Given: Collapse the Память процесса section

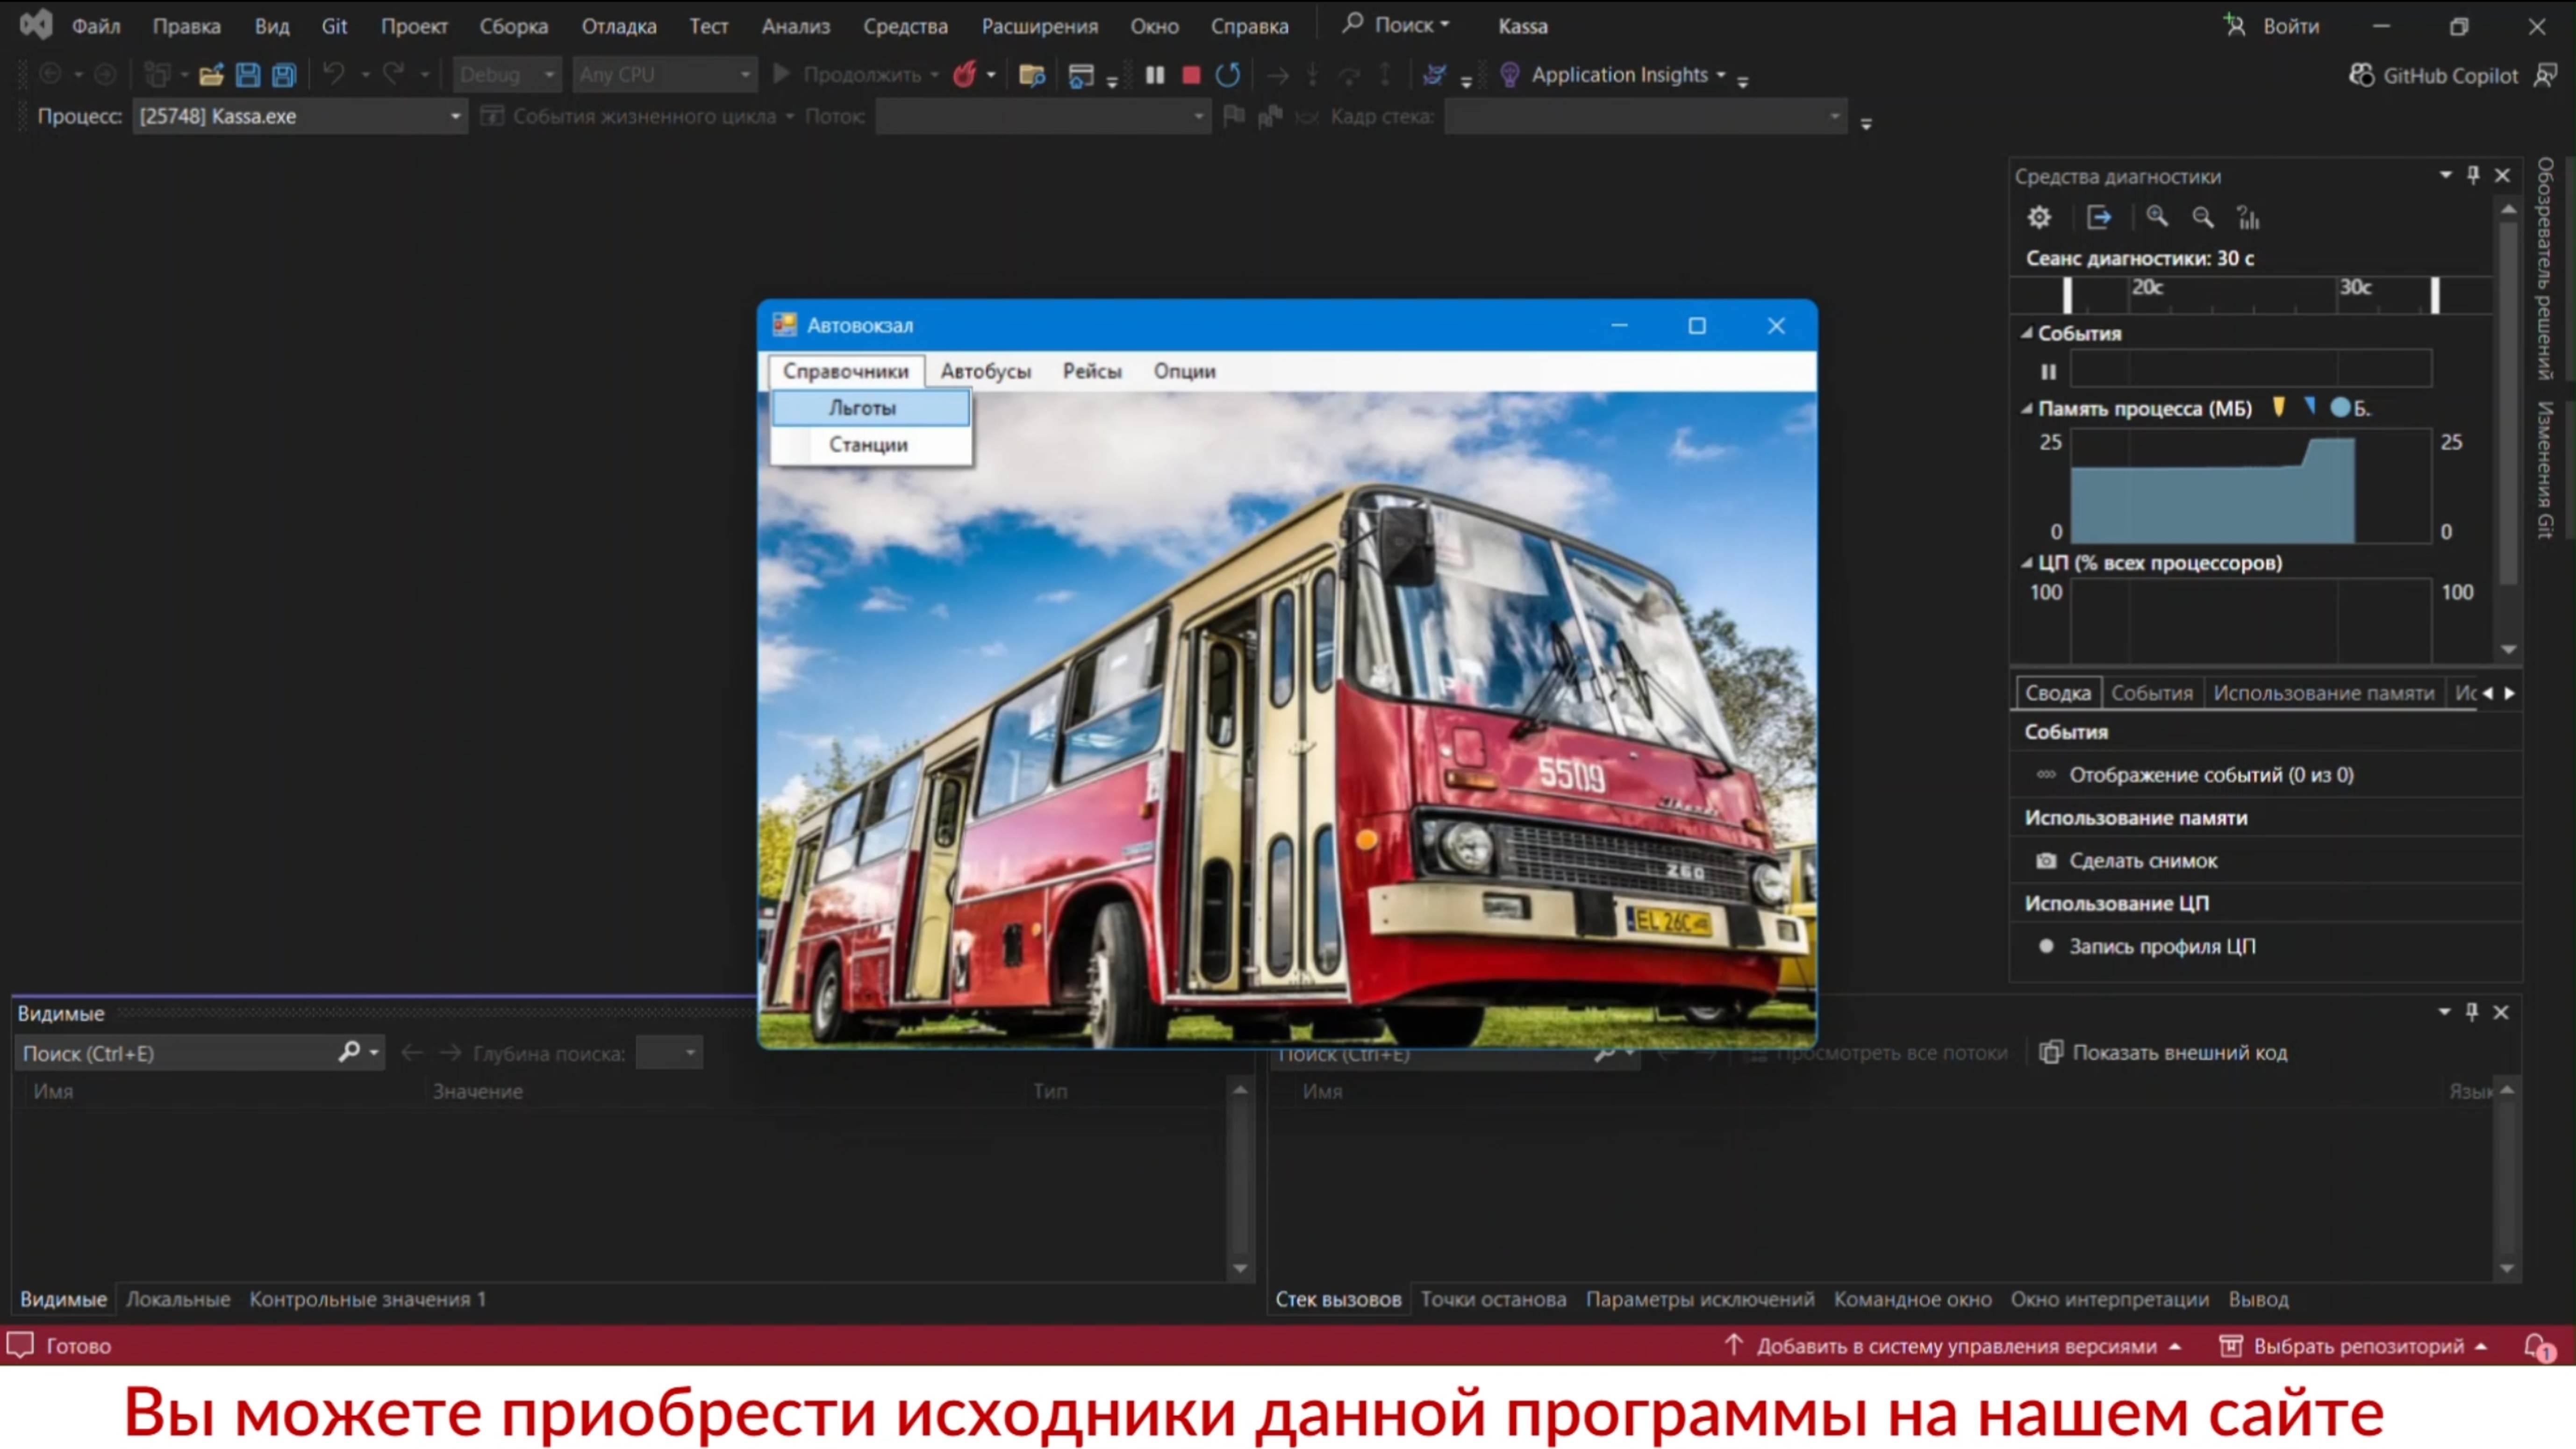Looking at the screenshot, I should point(2027,408).
